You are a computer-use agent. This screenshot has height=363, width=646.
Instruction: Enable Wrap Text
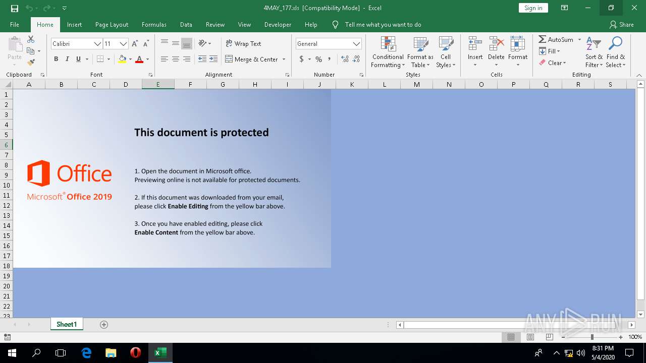point(243,44)
